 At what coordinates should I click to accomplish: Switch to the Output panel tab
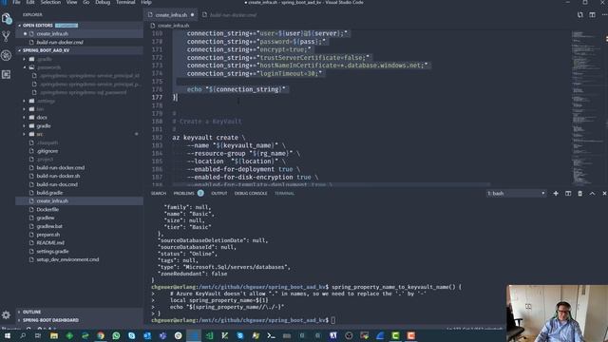point(219,193)
